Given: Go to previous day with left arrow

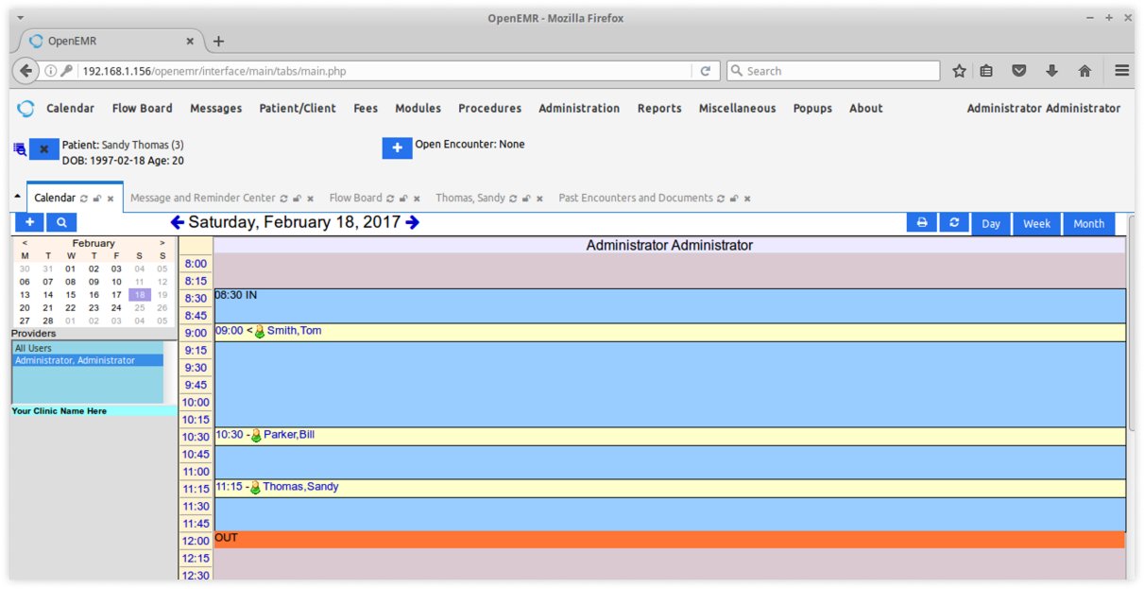Looking at the screenshot, I should tap(177, 223).
